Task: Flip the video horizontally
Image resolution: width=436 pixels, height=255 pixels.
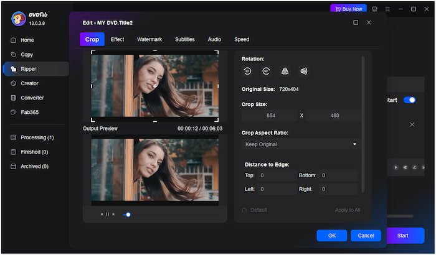Action: tap(285, 72)
